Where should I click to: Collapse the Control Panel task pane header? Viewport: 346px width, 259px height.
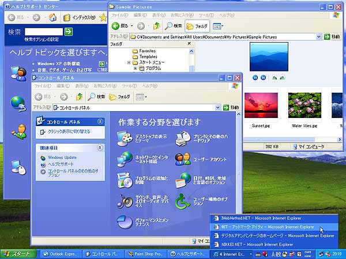(x=100, y=121)
